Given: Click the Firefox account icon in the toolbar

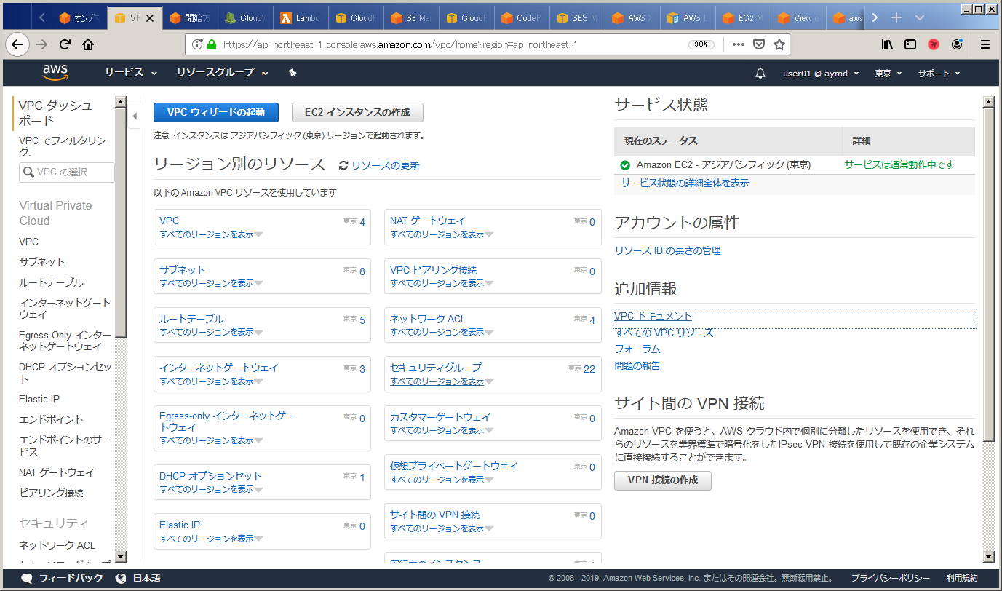Looking at the screenshot, I should [957, 44].
